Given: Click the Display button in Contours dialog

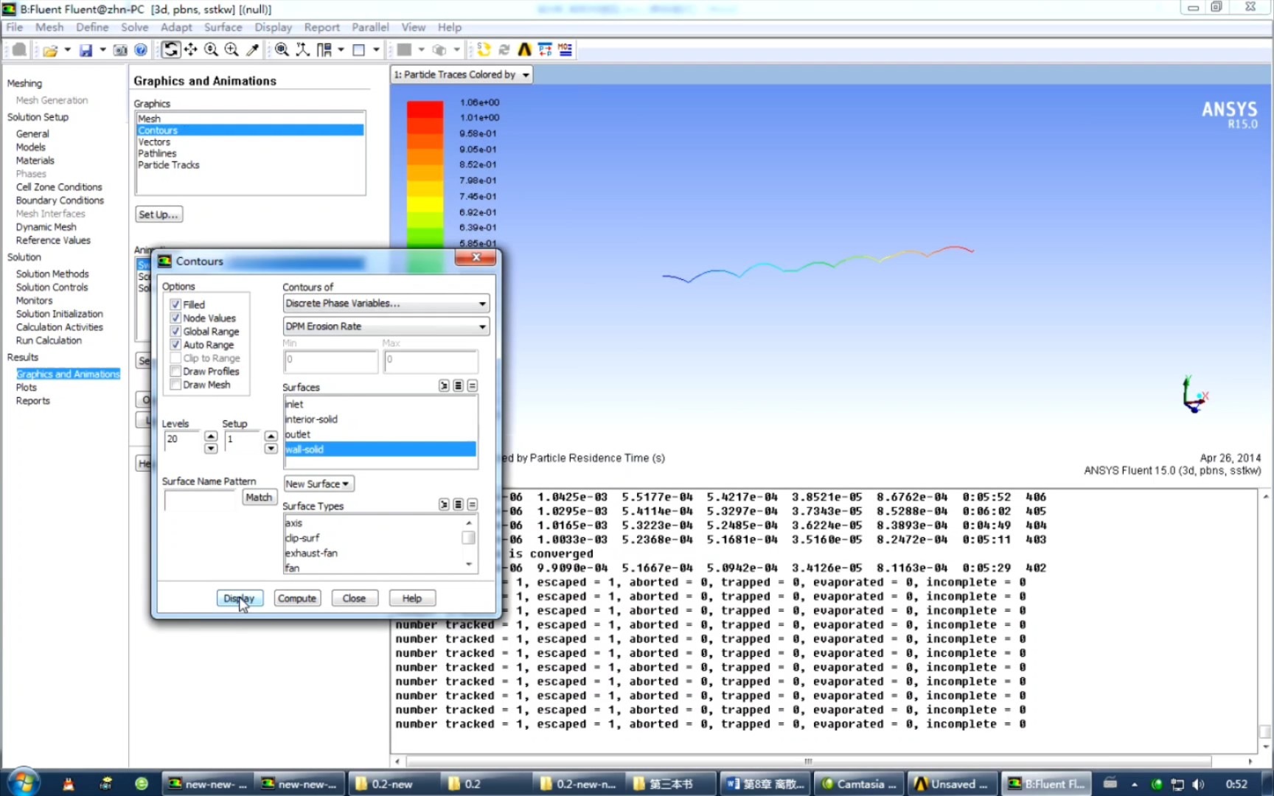Looking at the screenshot, I should (239, 598).
